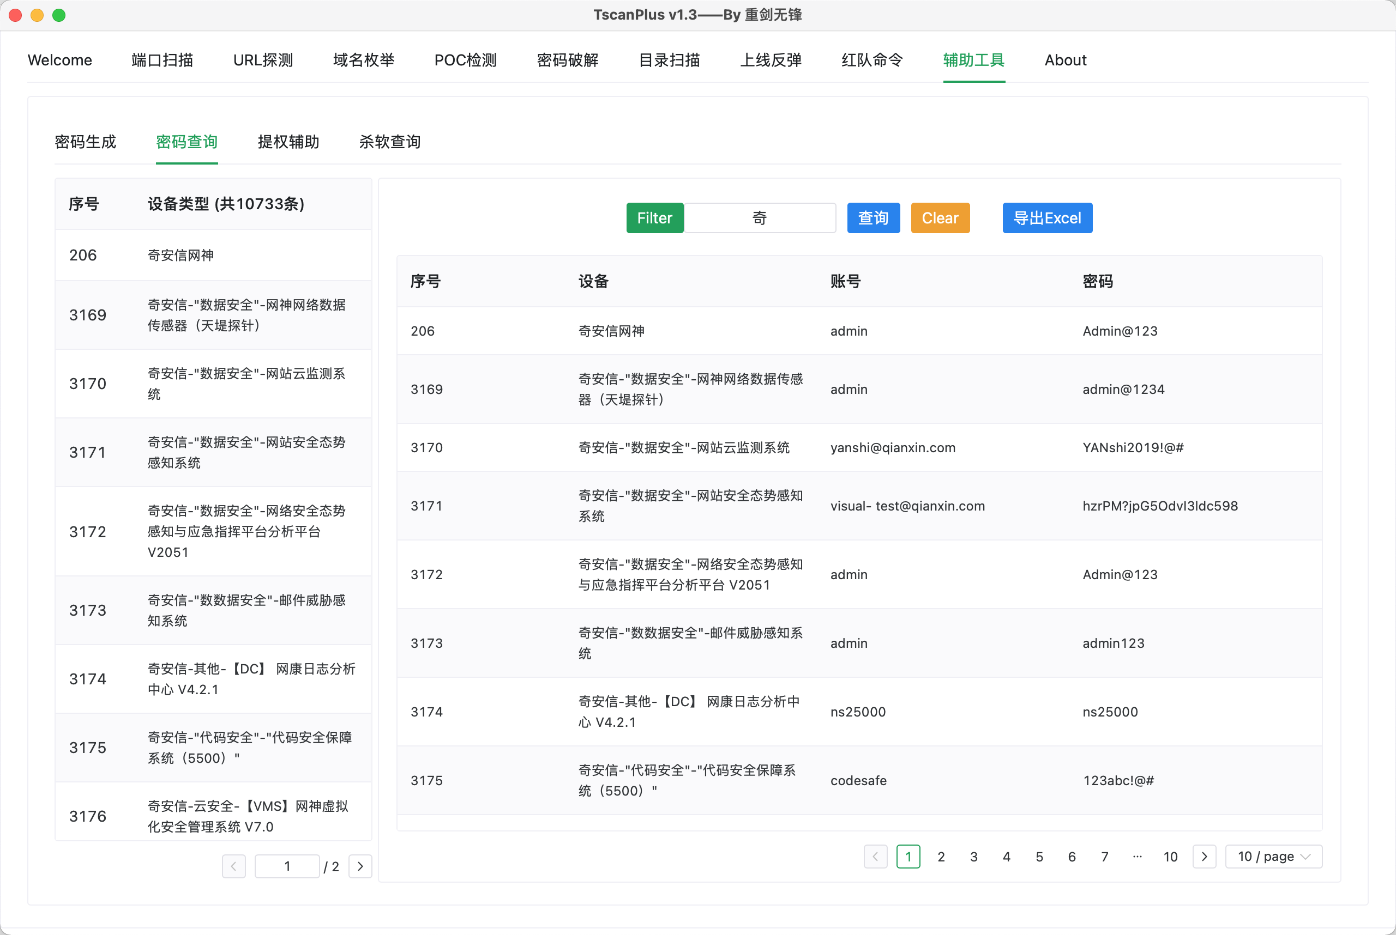
Task: Switch to 端口扫描 tab
Action: [x=162, y=60]
